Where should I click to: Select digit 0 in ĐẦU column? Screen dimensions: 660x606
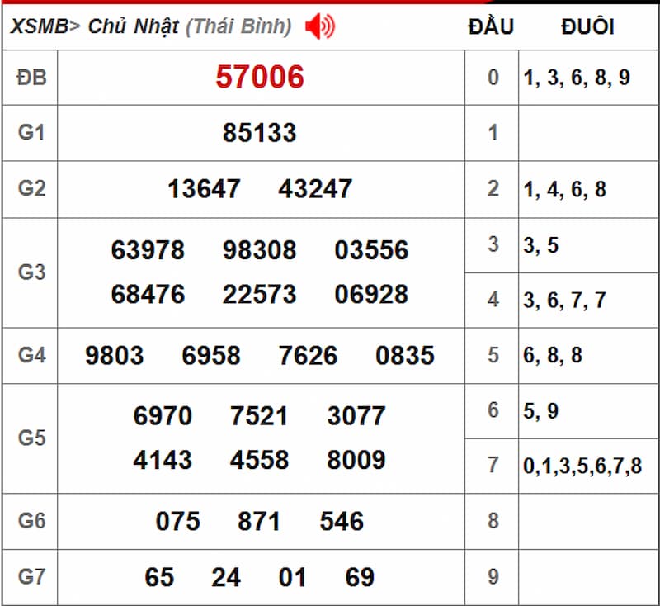493,77
